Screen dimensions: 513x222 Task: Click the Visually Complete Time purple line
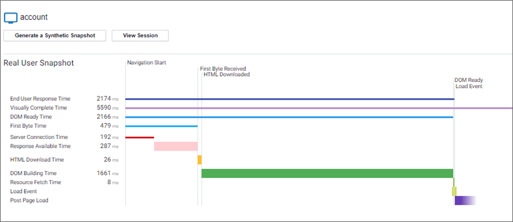pos(319,108)
